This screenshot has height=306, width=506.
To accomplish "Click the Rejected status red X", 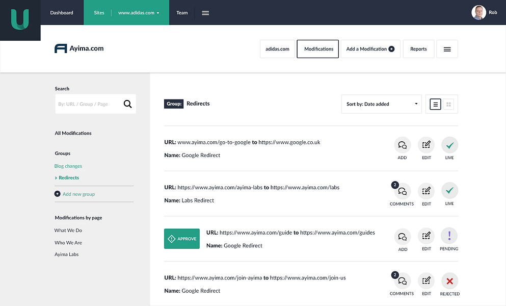I will (x=449, y=281).
